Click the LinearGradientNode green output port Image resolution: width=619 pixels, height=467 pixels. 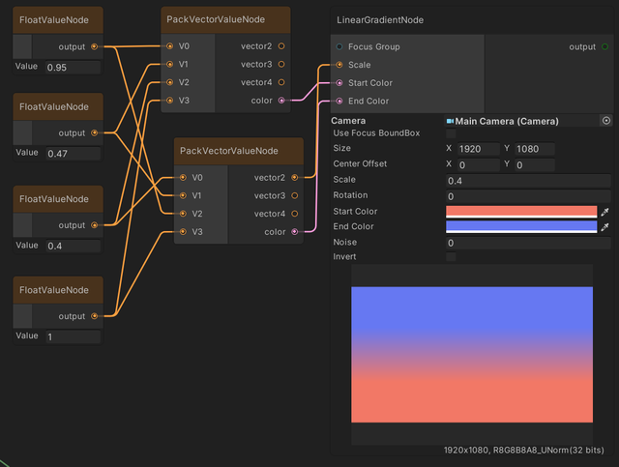pos(604,46)
